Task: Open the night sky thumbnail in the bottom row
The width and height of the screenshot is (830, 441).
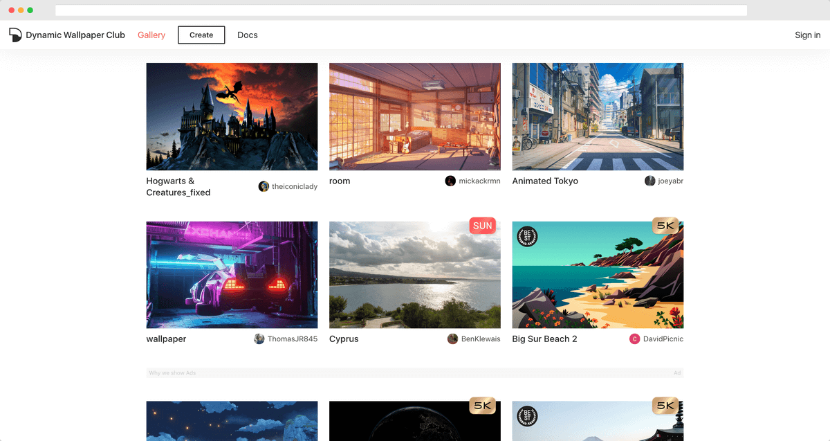Action: (x=232, y=421)
